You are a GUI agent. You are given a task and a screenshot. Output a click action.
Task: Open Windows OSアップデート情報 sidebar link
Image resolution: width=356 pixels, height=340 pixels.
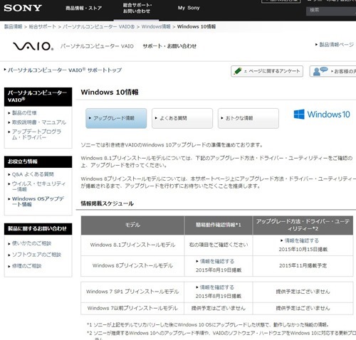(x=38, y=201)
